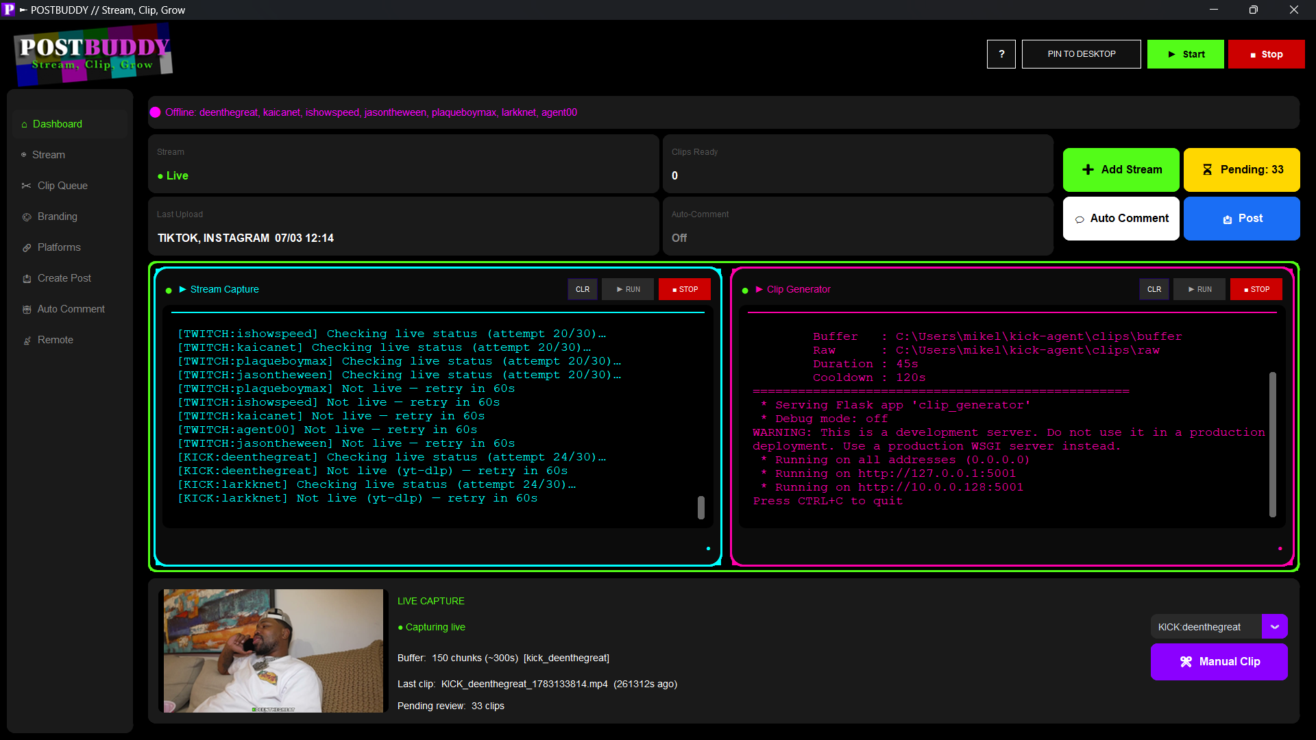Click the POSTBUDDY title bar app icon

coord(8,10)
